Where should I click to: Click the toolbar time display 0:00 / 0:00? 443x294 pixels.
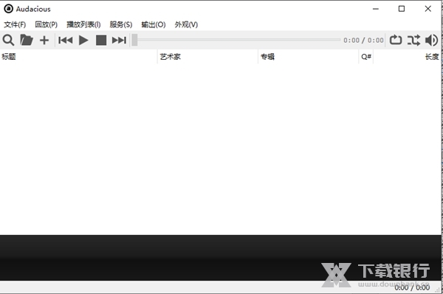coord(363,40)
